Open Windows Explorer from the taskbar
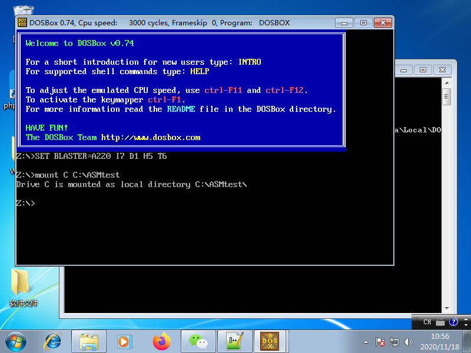471x353 pixels. point(89,342)
